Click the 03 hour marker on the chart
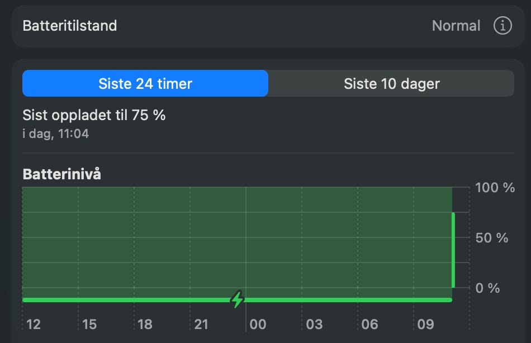Image resolution: width=531 pixels, height=343 pixels. click(x=314, y=325)
